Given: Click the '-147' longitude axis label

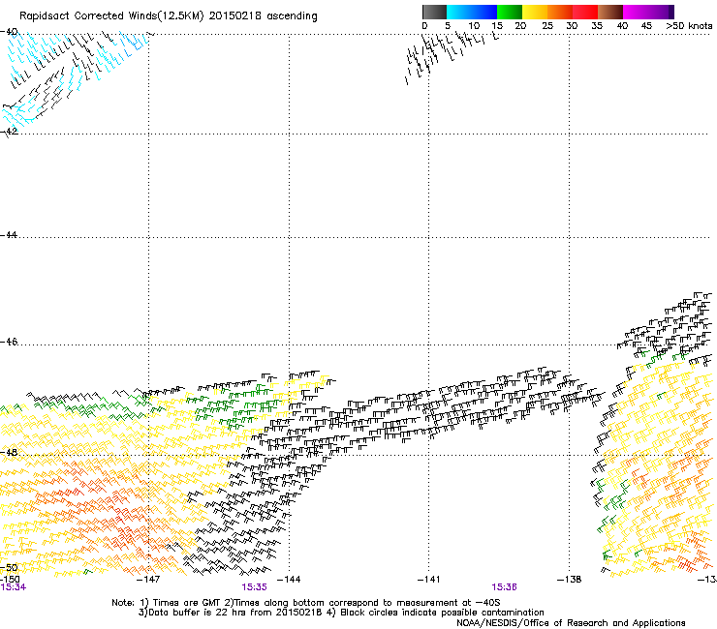Looking at the screenshot, I should [x=148, y=580].
